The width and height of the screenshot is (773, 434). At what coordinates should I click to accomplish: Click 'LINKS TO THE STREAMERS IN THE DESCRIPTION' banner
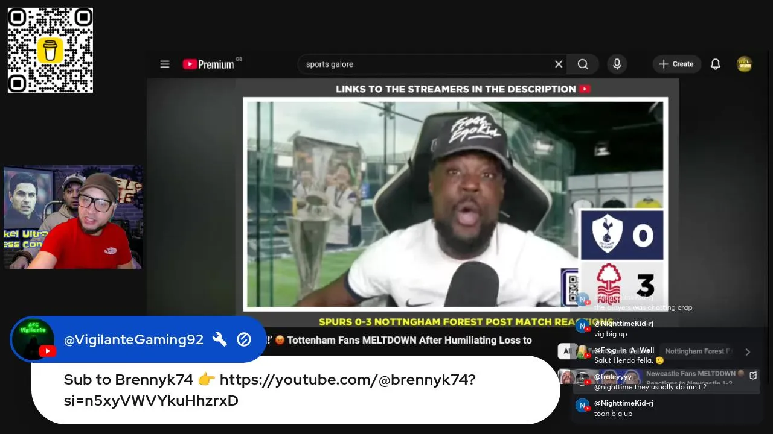pos(463,89)
